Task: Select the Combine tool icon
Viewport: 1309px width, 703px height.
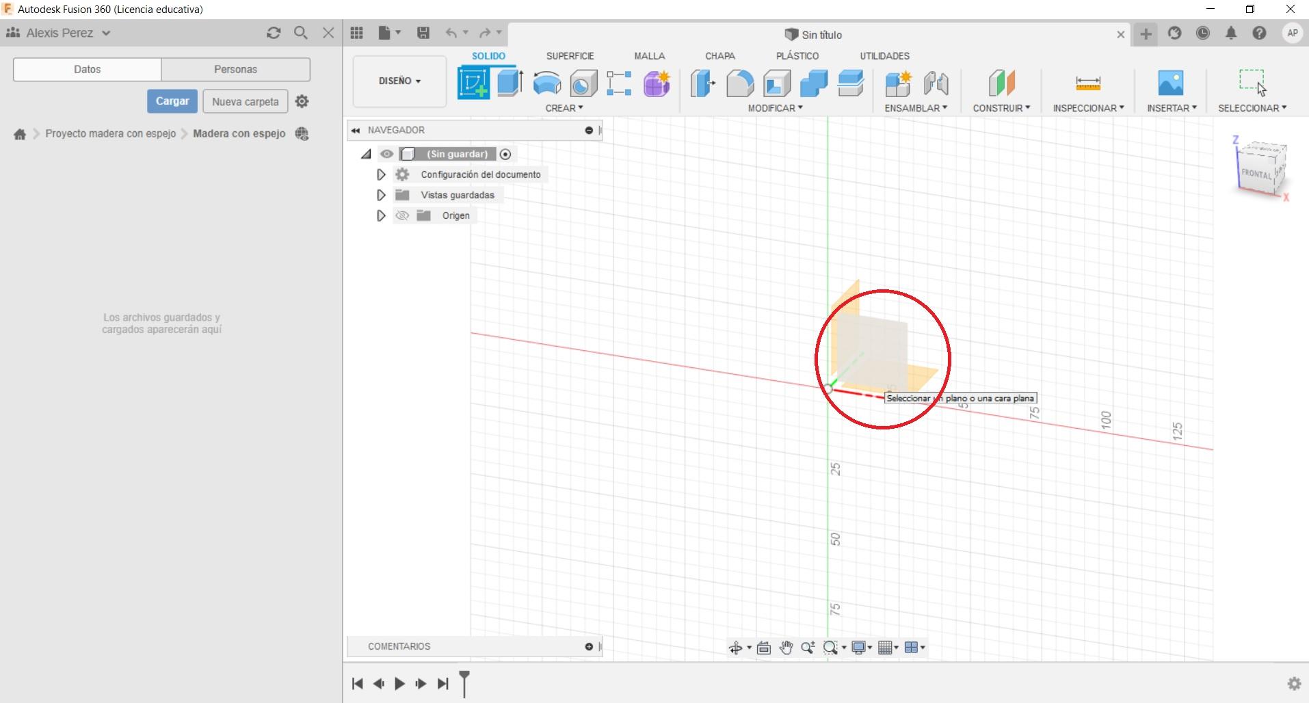Action: tap(814, 83)
